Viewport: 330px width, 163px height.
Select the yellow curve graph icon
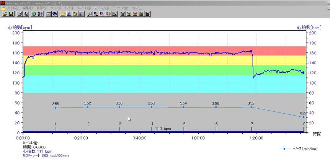63,14
